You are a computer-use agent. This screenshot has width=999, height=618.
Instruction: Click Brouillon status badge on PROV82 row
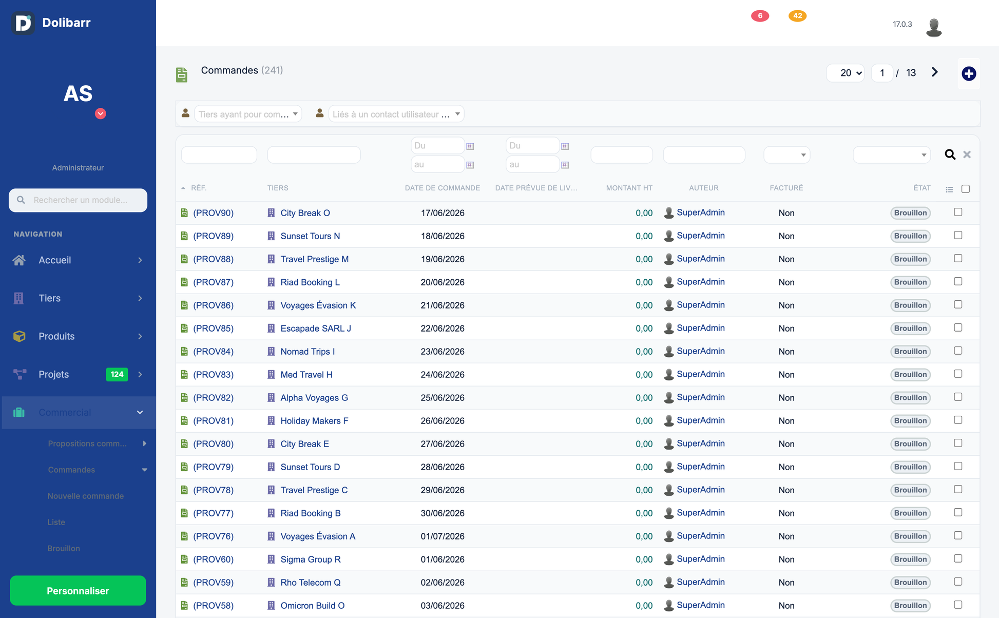[x=910, y=398]
